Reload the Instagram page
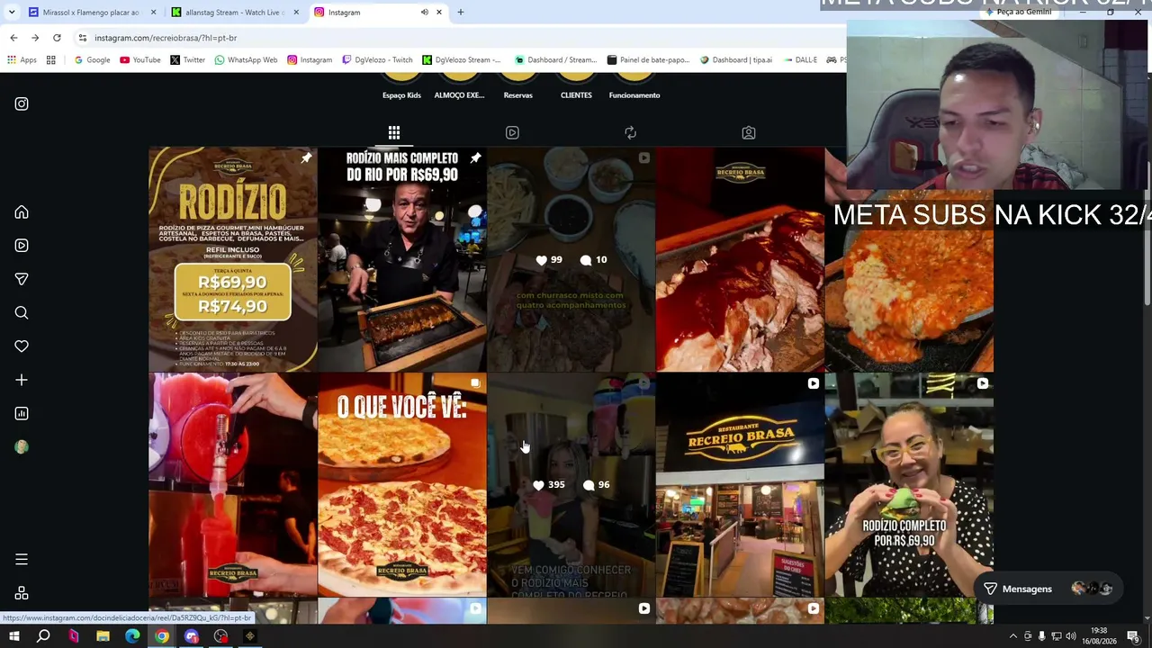The width and height of the screenshot is (1152, 648). coord(57,38)
